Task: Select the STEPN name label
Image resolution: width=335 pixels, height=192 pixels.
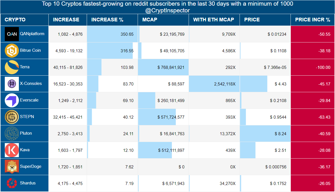Action: 27,117
